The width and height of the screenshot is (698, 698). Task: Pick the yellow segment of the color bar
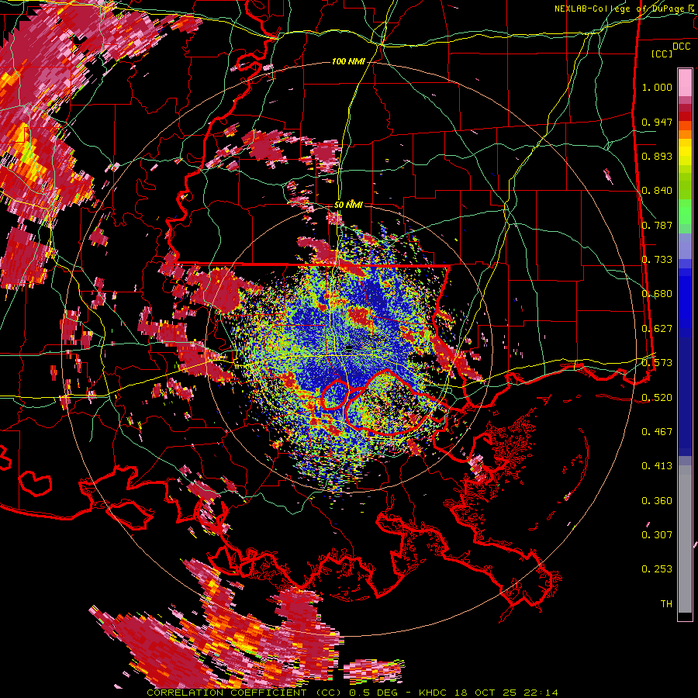click(x=685, y=152)
